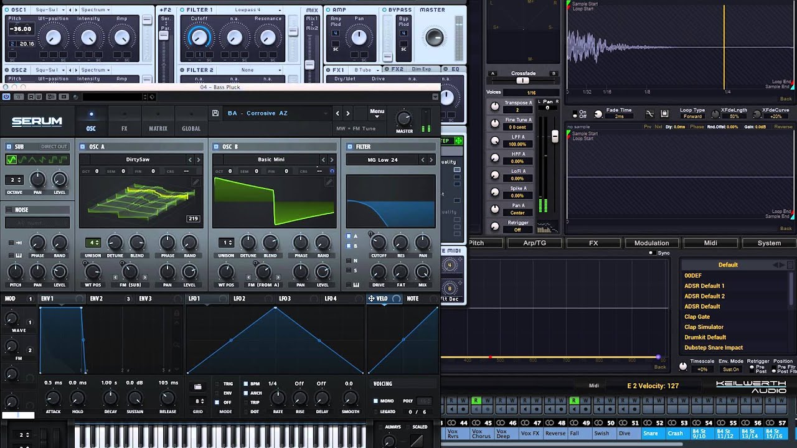Click the crossfade curve icon next to Fade Time
This screenshot has width=797, height=448.
pos(650,114)
